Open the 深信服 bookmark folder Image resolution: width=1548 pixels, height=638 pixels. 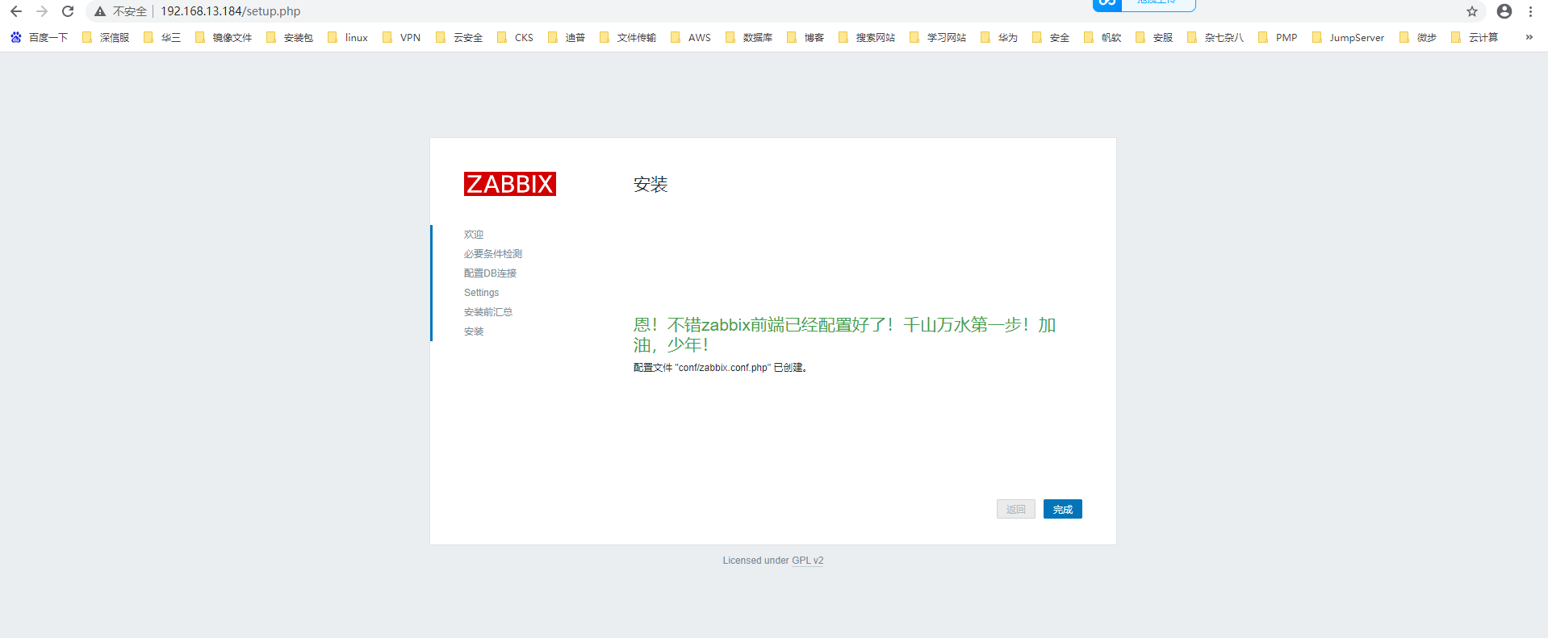tap(106, 37)
